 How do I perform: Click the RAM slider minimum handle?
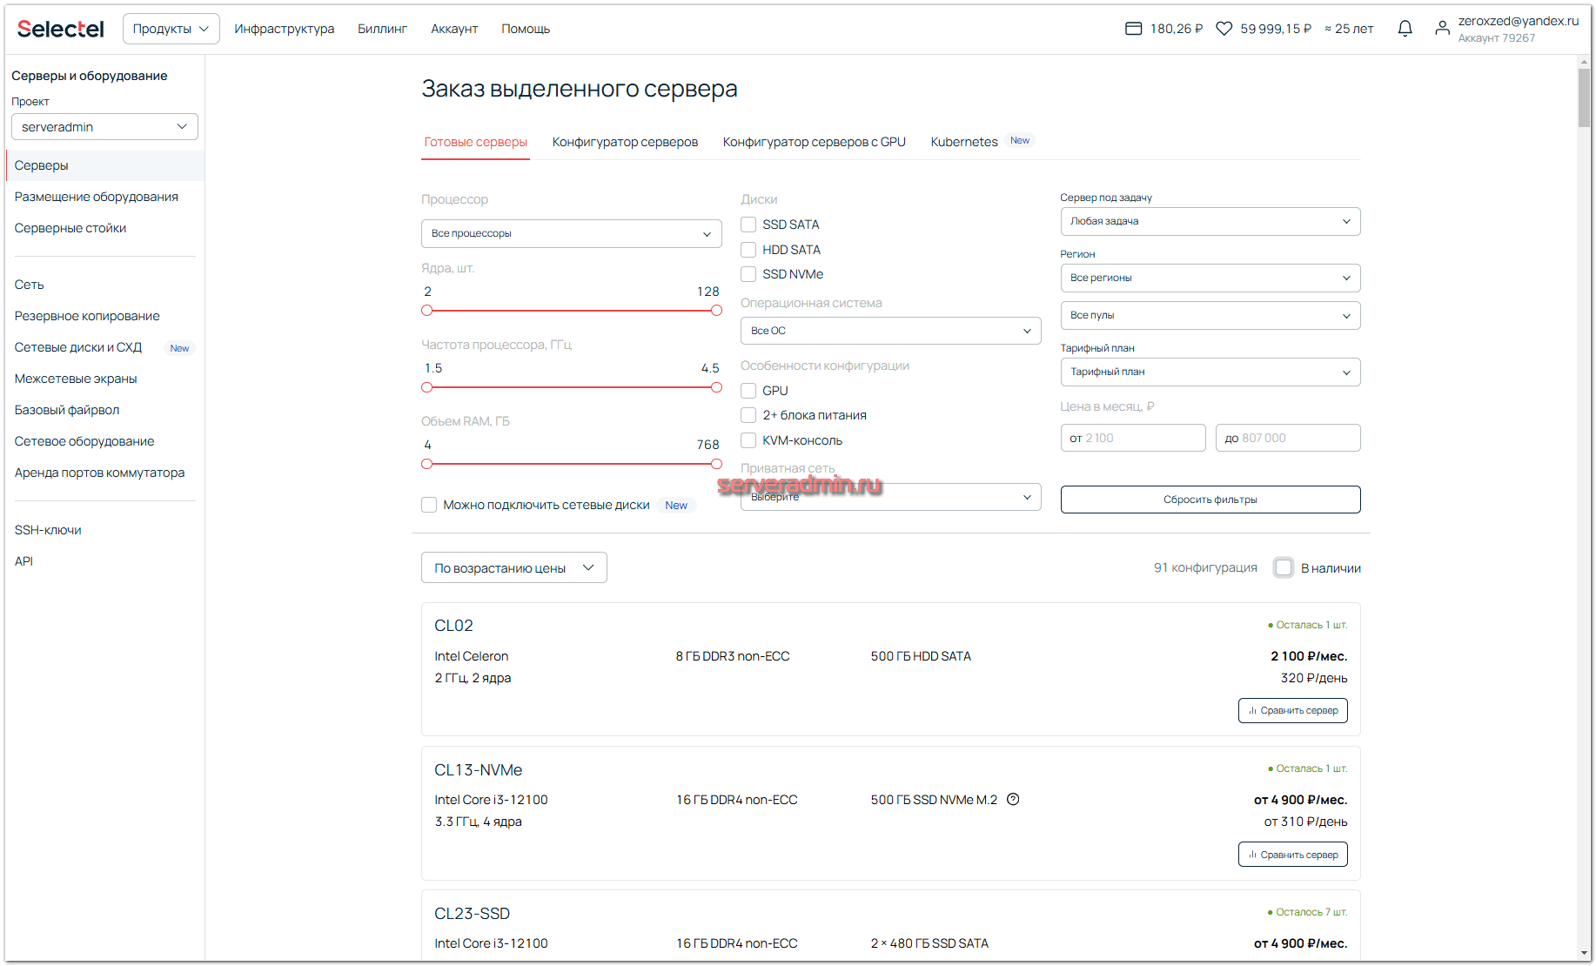point(426,464)
